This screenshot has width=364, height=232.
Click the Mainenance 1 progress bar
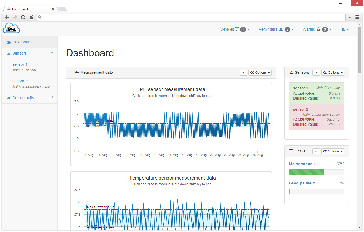coord(316,172)
